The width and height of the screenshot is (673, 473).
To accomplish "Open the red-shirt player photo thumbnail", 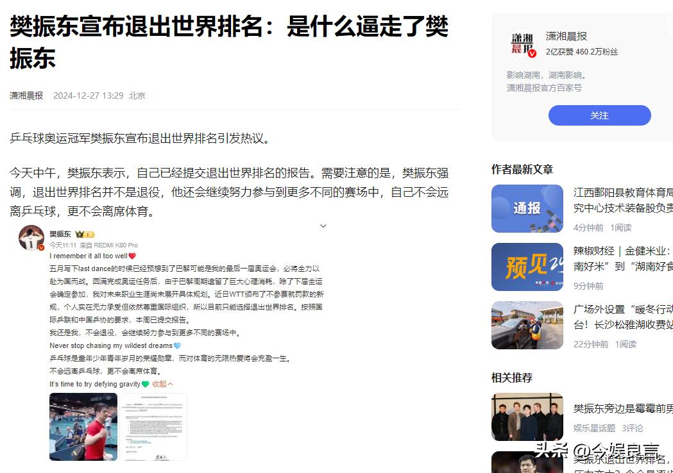I will coord(83,427).
